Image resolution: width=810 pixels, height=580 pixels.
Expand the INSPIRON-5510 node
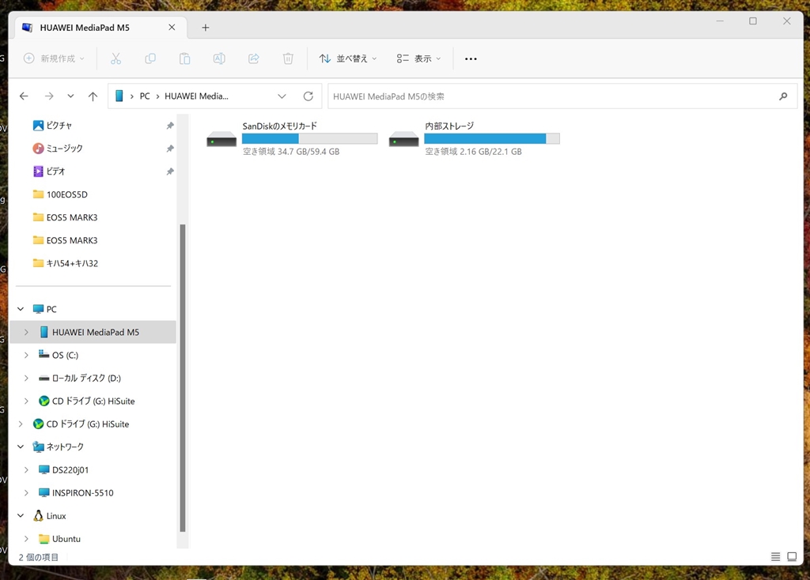tap(26, 493)
